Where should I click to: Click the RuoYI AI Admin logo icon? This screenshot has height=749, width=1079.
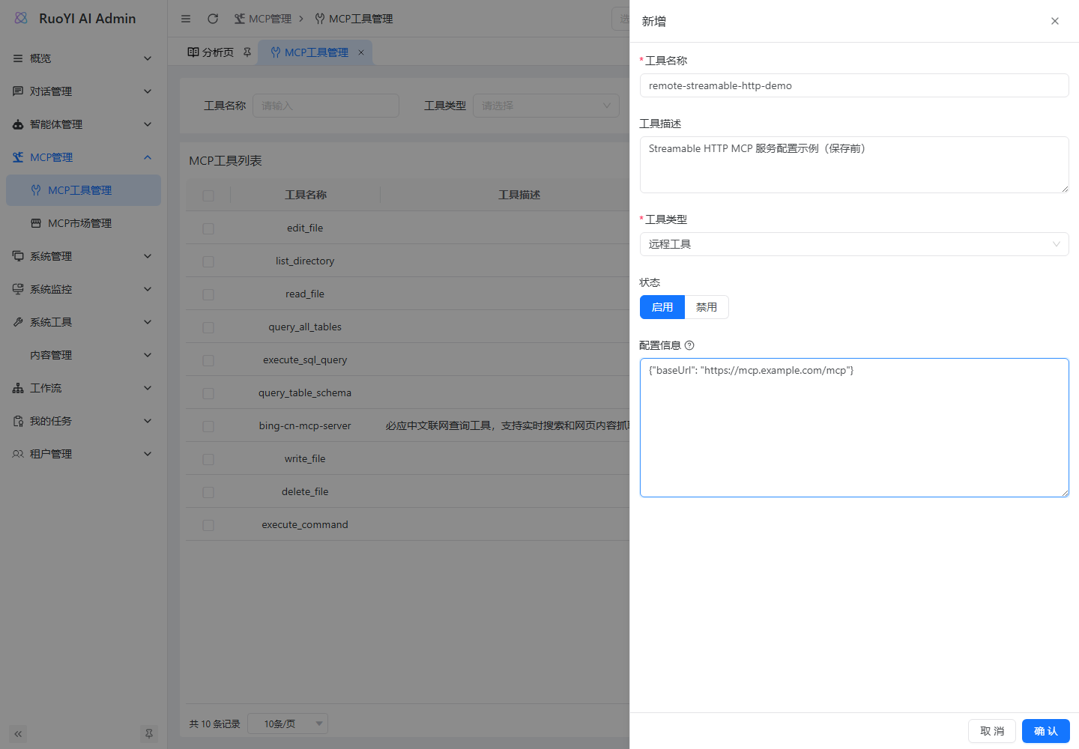pyautogui.click(x=21, y=18)
